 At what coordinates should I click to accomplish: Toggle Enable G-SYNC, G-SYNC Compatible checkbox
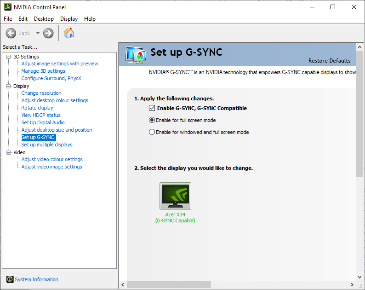tap(152, 108)
